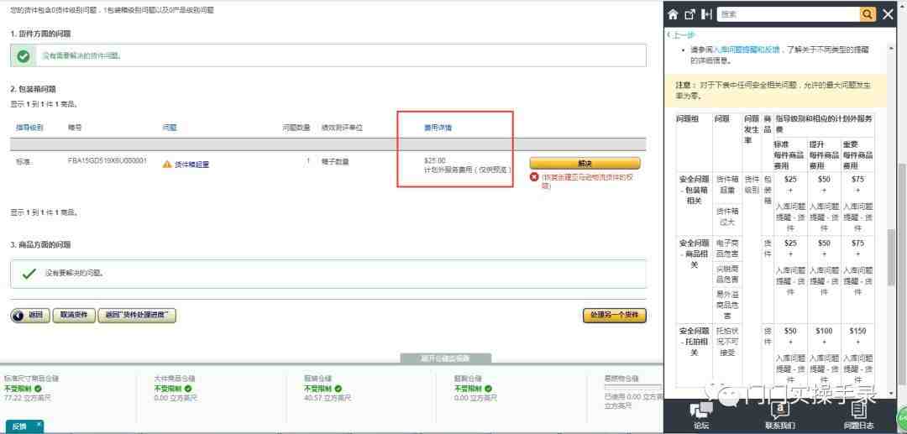The image size is (907, 434).
Task: Click green checkmark in product issues box
Action: [29, 274]
